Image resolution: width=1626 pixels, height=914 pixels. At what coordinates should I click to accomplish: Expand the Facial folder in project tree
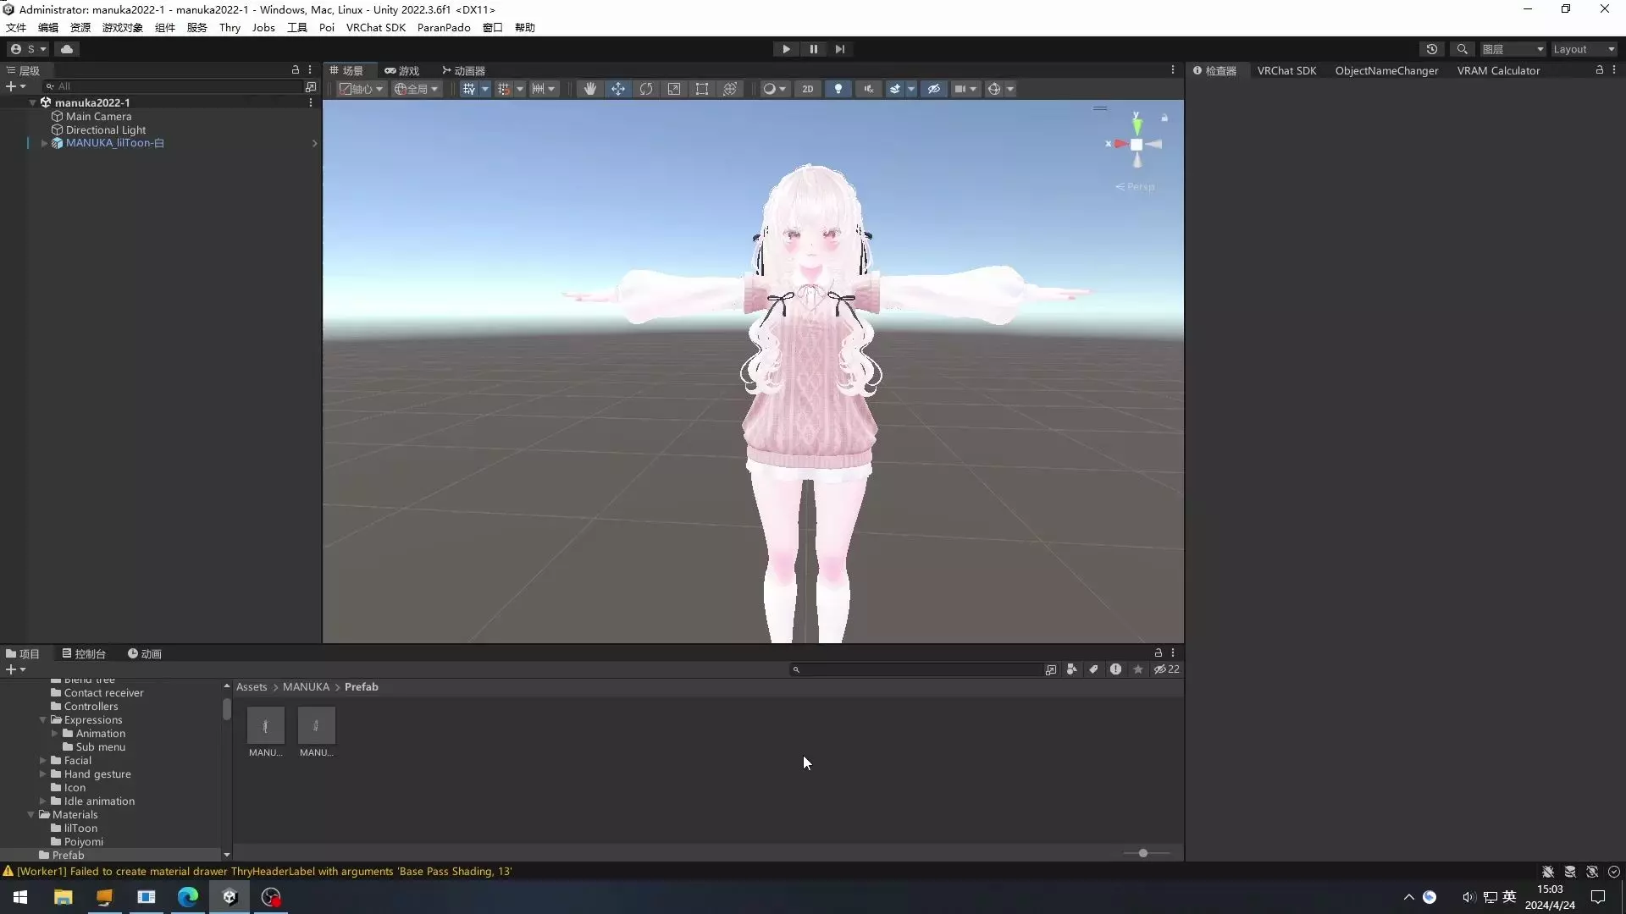pos(42,761)
